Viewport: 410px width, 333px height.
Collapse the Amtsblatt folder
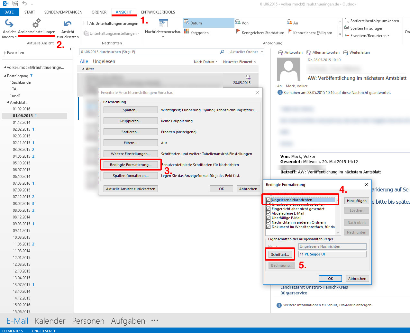(8, 103)
